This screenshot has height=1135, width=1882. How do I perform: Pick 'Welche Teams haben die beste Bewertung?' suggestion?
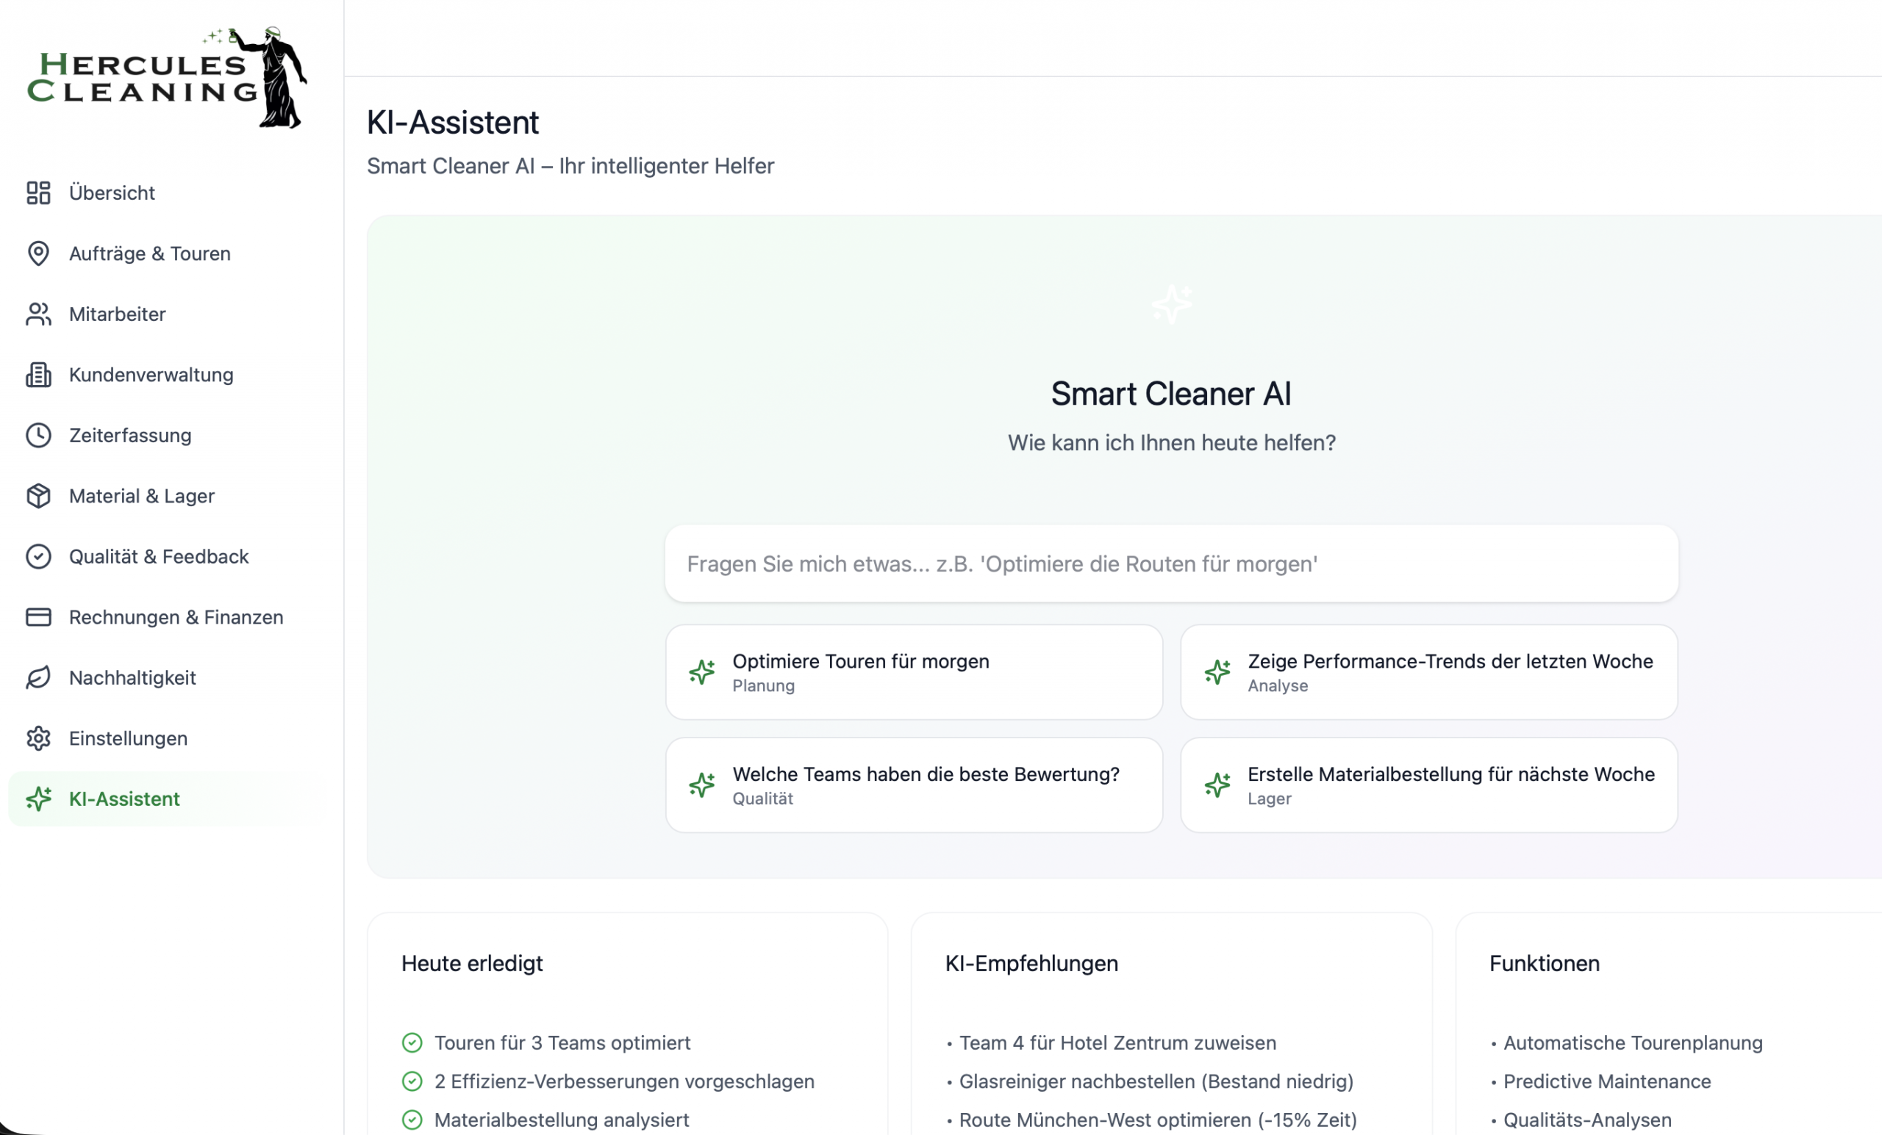pyautogui.click(x=914, y=785)
